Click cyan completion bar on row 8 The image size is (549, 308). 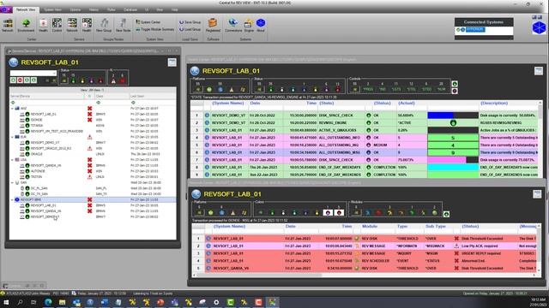coord(453,168)
